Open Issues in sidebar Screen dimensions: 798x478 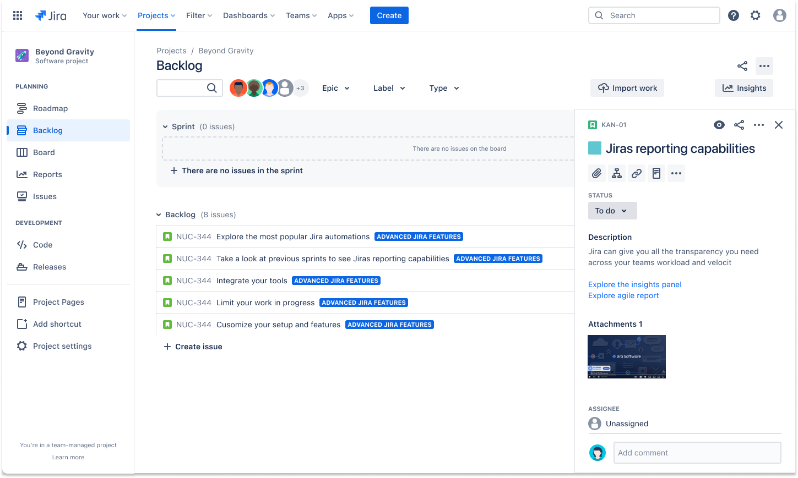(x=68, y=196)
